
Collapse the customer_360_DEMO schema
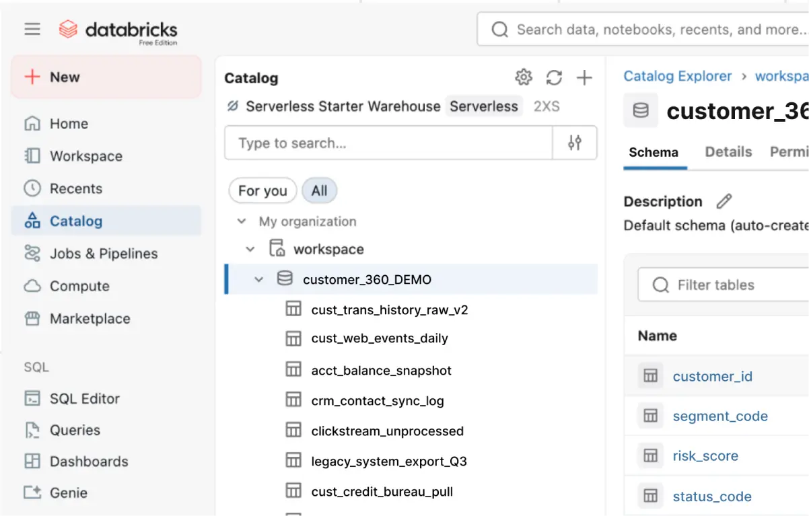tap(259, 279)
